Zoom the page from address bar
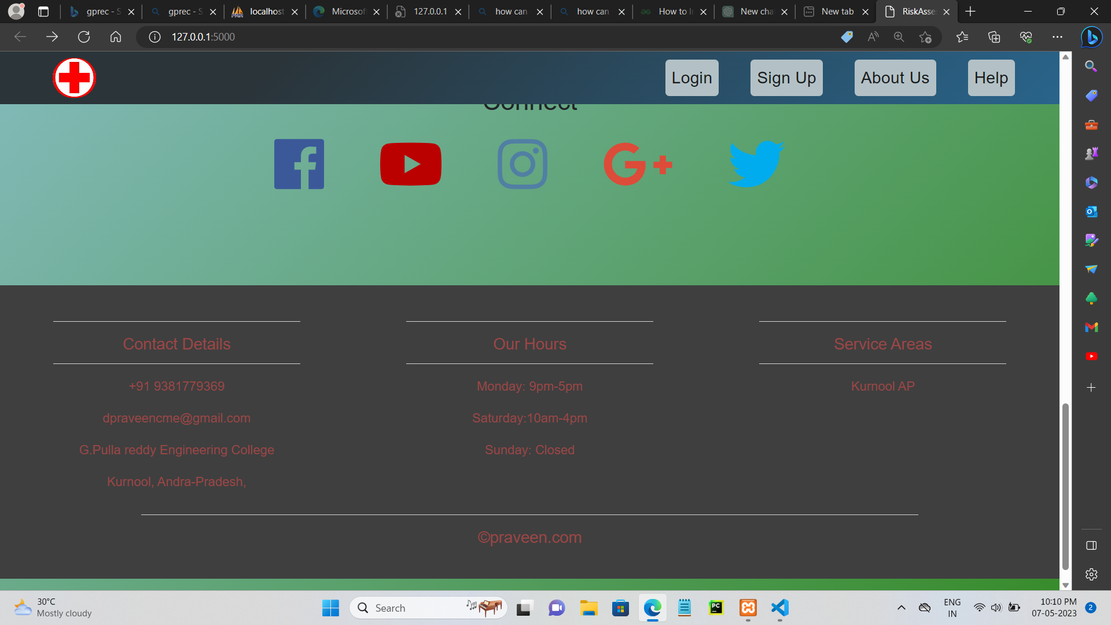The width and height of the screenshot is (1111, 625). [899, 37]
